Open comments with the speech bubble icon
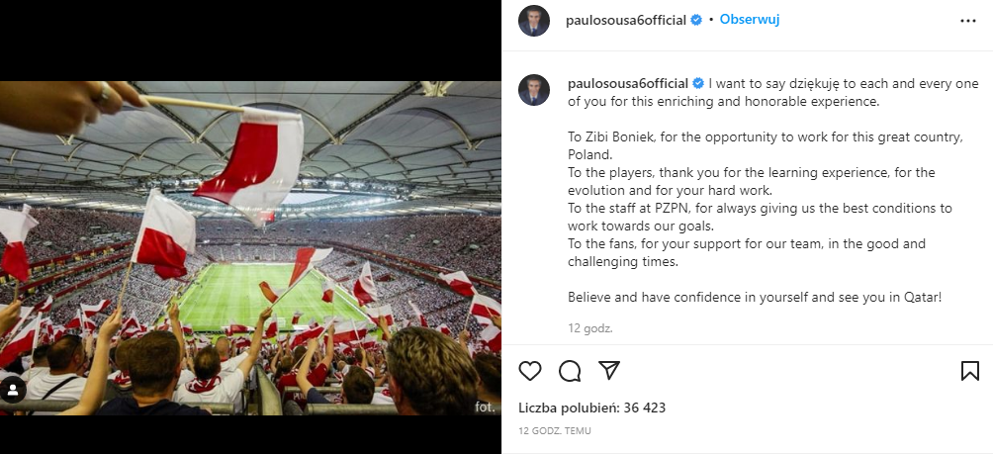The image size is (993, 454). [x=570, y=371]
